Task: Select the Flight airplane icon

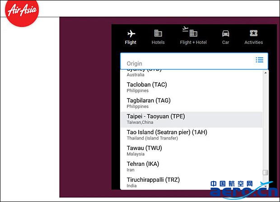Action: pos(131,33)
